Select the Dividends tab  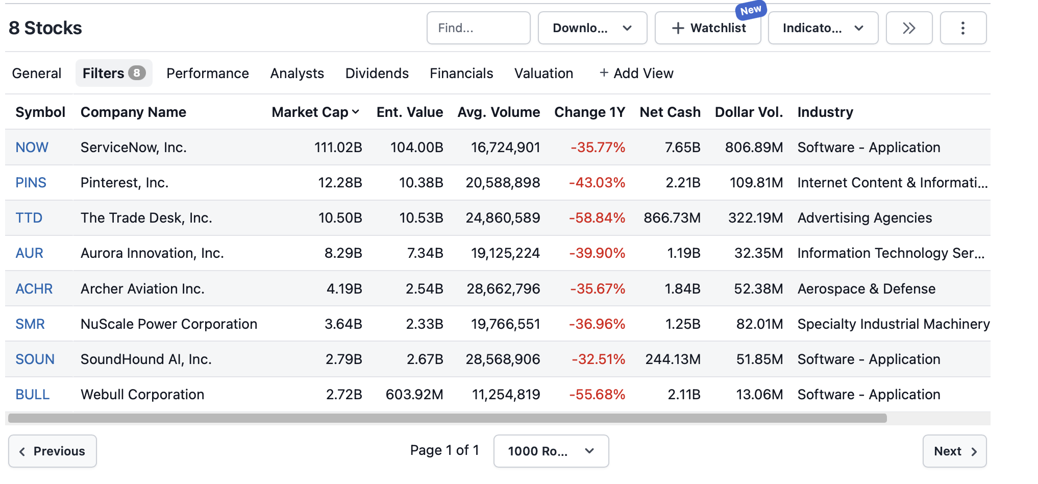coord(377,73)
